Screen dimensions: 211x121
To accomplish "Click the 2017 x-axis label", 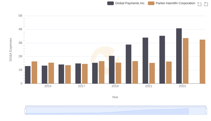I will pos(81,86).
